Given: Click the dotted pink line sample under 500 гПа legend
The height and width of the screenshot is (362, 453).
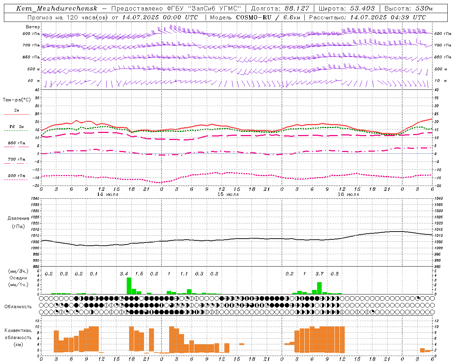Looking at the screenshot, I should click(16, 180).
